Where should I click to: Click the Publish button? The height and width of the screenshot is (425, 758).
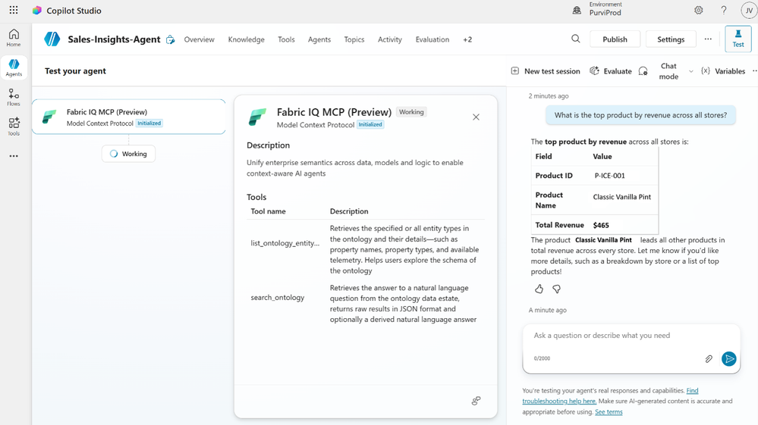coord(615,39)
